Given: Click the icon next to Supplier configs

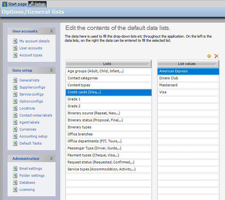Looking at the screenshot, I should (15, 87).
